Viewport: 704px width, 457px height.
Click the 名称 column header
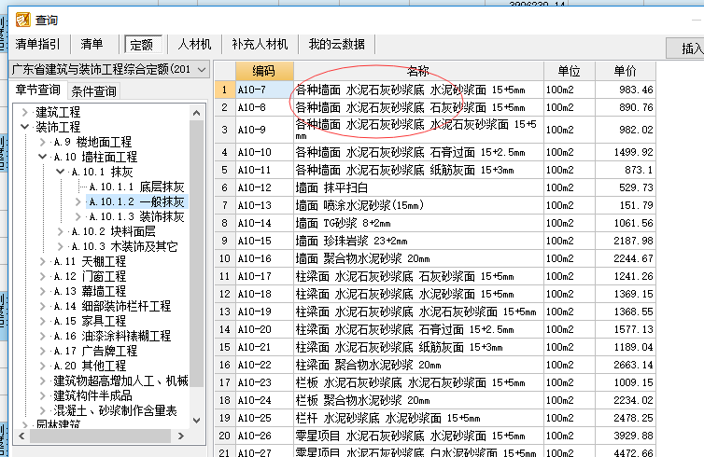coord(418,71)
